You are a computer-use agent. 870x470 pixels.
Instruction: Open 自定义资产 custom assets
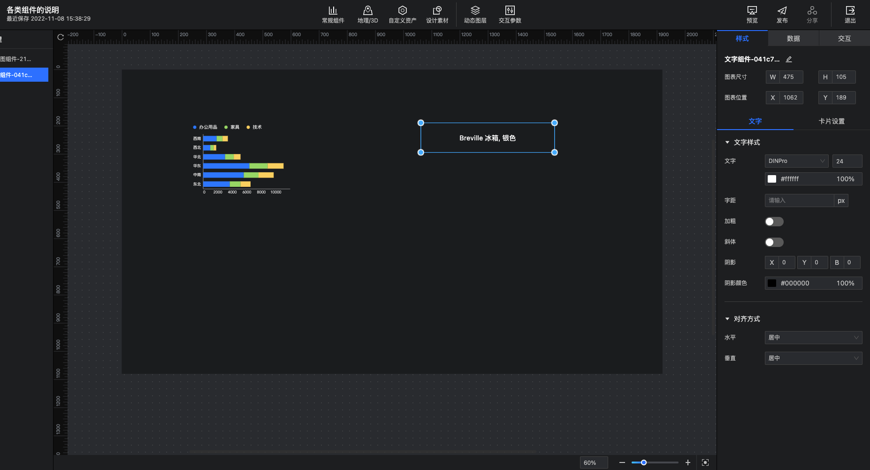(402, 15)
